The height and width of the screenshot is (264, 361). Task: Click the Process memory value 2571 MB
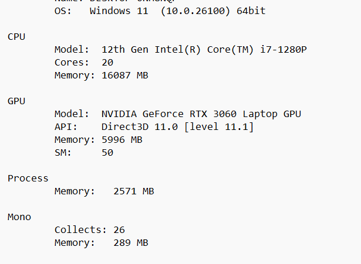pos(133,191)
